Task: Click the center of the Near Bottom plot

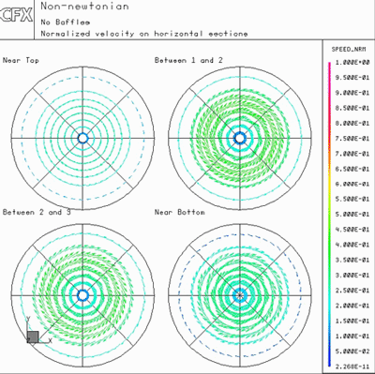Action: pyautogui.click(x=240, y=295)
